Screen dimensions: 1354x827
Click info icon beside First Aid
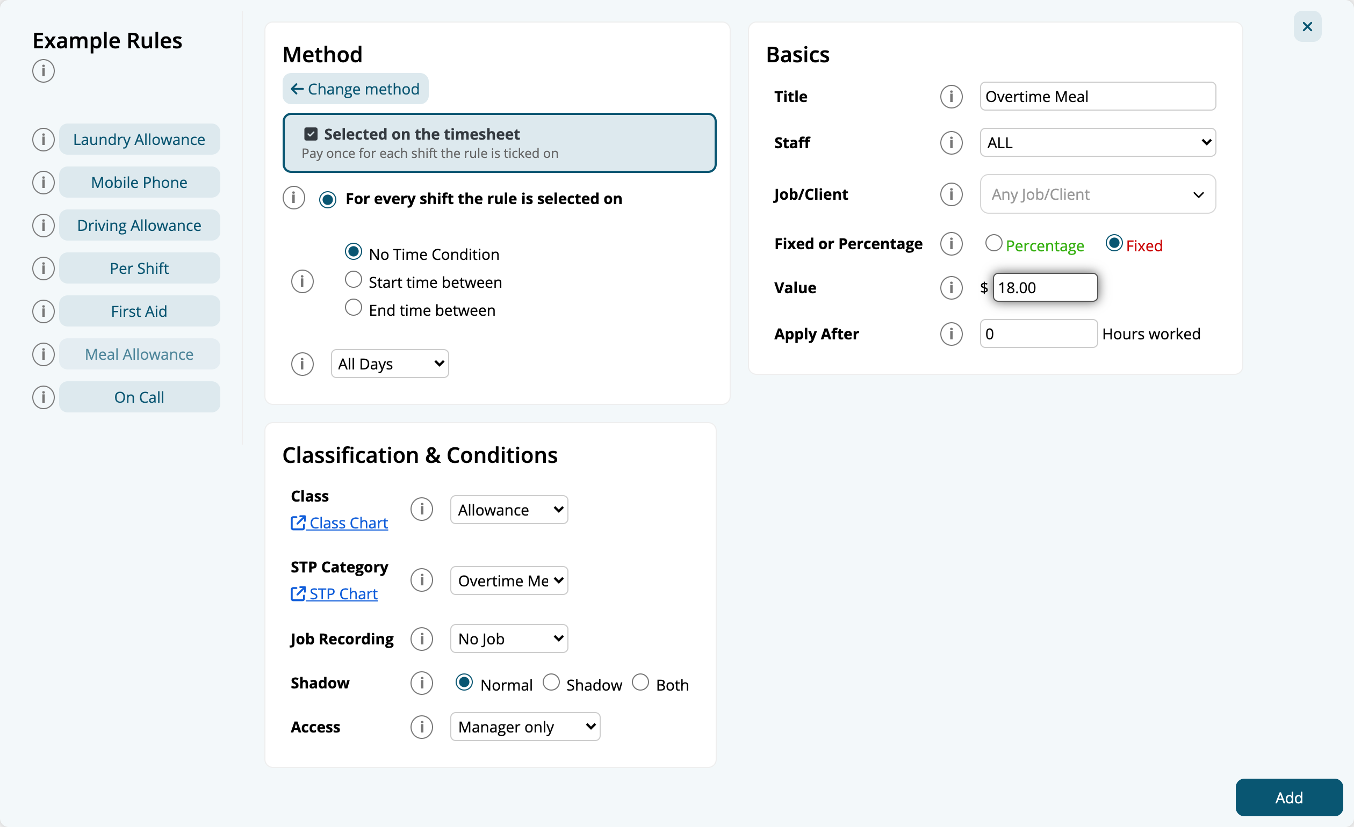pyautogui.click(x=44, y=311)
